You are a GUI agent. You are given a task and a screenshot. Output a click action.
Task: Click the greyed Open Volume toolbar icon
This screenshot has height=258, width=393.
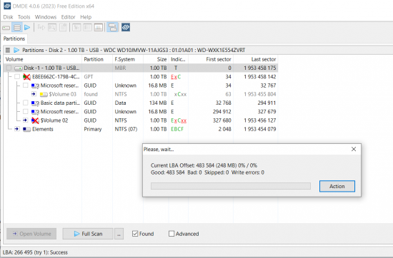coord(41,28)
